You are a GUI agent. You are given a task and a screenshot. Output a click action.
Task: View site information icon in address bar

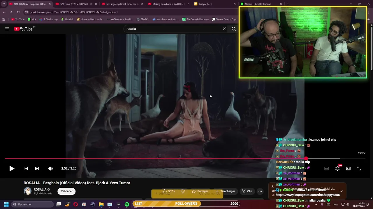tap(27, 12)
